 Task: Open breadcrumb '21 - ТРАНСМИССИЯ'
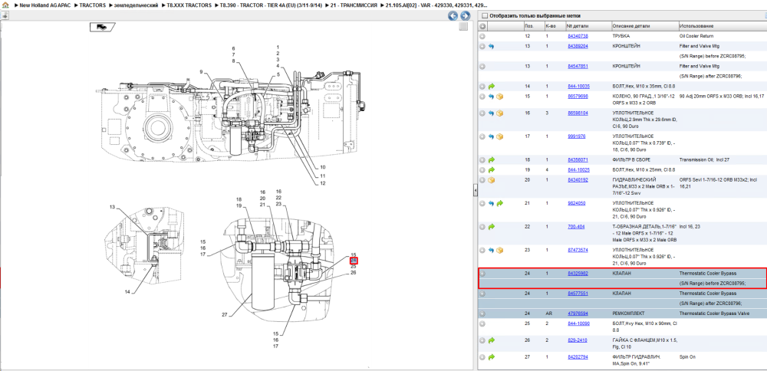[x=353, y=5]
